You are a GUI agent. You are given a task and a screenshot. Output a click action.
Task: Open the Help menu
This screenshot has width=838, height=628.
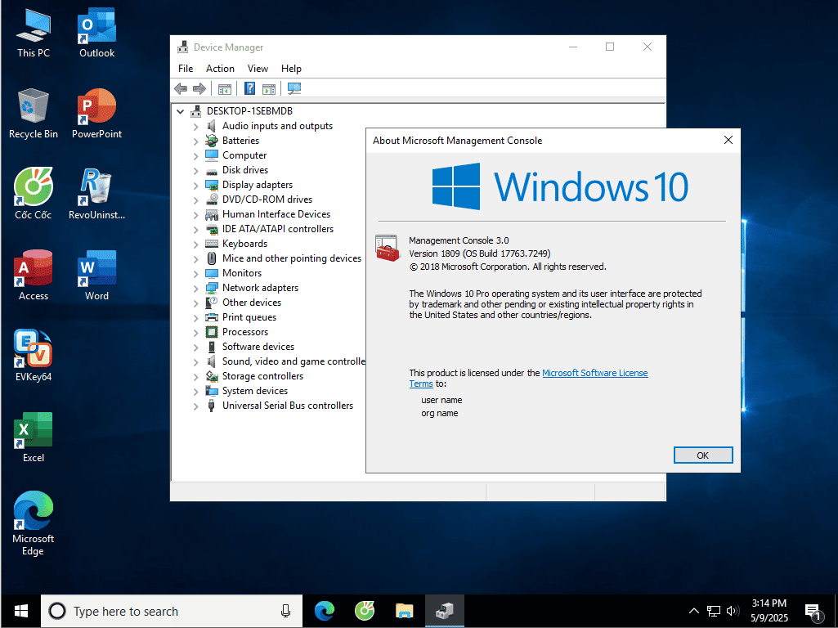pyautogui.click(x=291, y=69)
